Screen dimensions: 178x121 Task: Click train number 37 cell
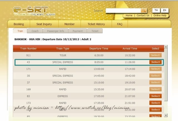pos(28,83)
